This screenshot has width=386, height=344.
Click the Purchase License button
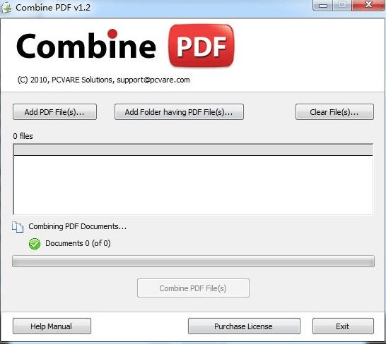(x=244, y=326)
